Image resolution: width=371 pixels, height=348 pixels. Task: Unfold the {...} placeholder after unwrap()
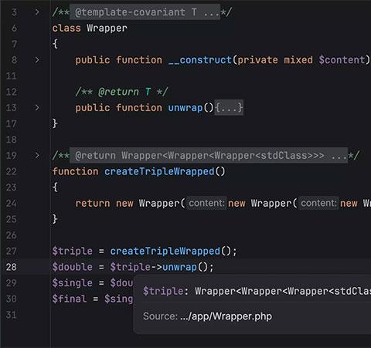(x=229, y=107)
